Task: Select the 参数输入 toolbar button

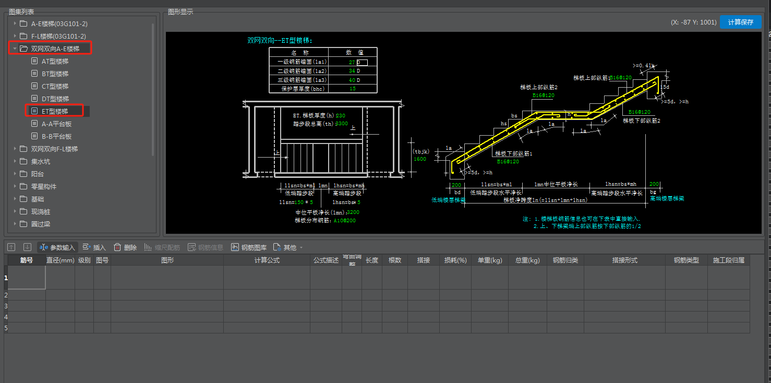Action: click(57, 247)
